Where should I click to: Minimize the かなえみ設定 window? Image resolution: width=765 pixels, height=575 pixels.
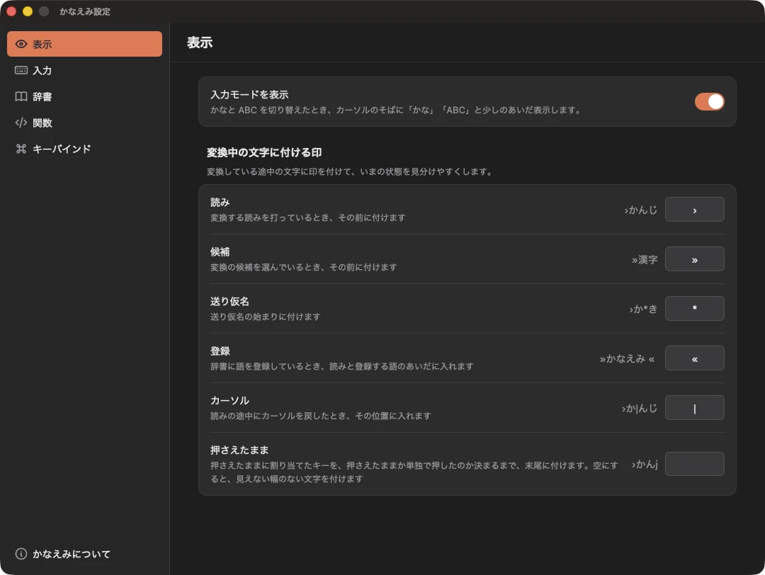point(28,11)
